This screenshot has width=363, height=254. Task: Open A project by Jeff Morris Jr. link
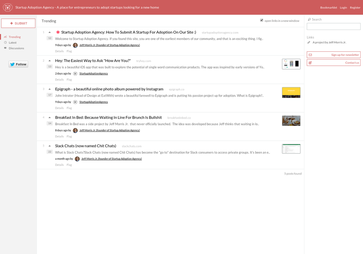329,42
